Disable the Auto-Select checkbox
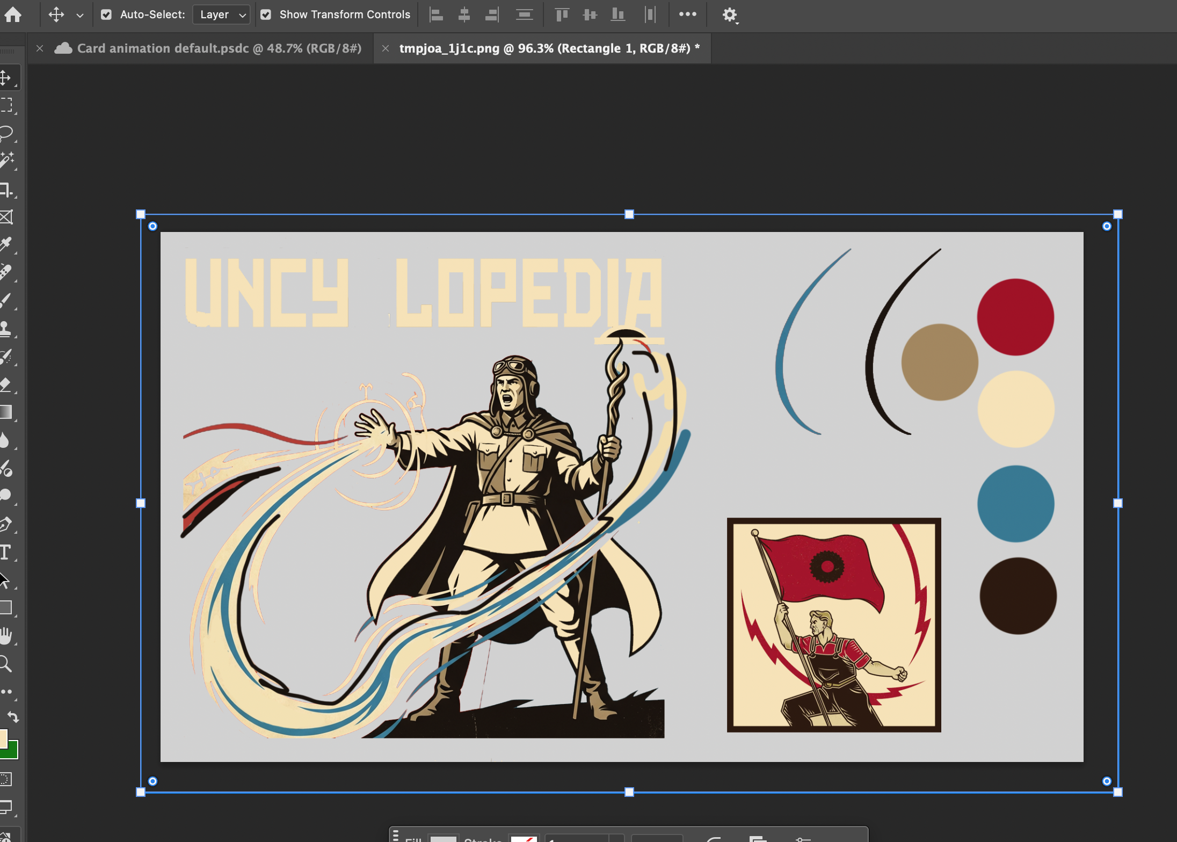Viewport: 1177px width, 842px height. (x=106, y=14)
